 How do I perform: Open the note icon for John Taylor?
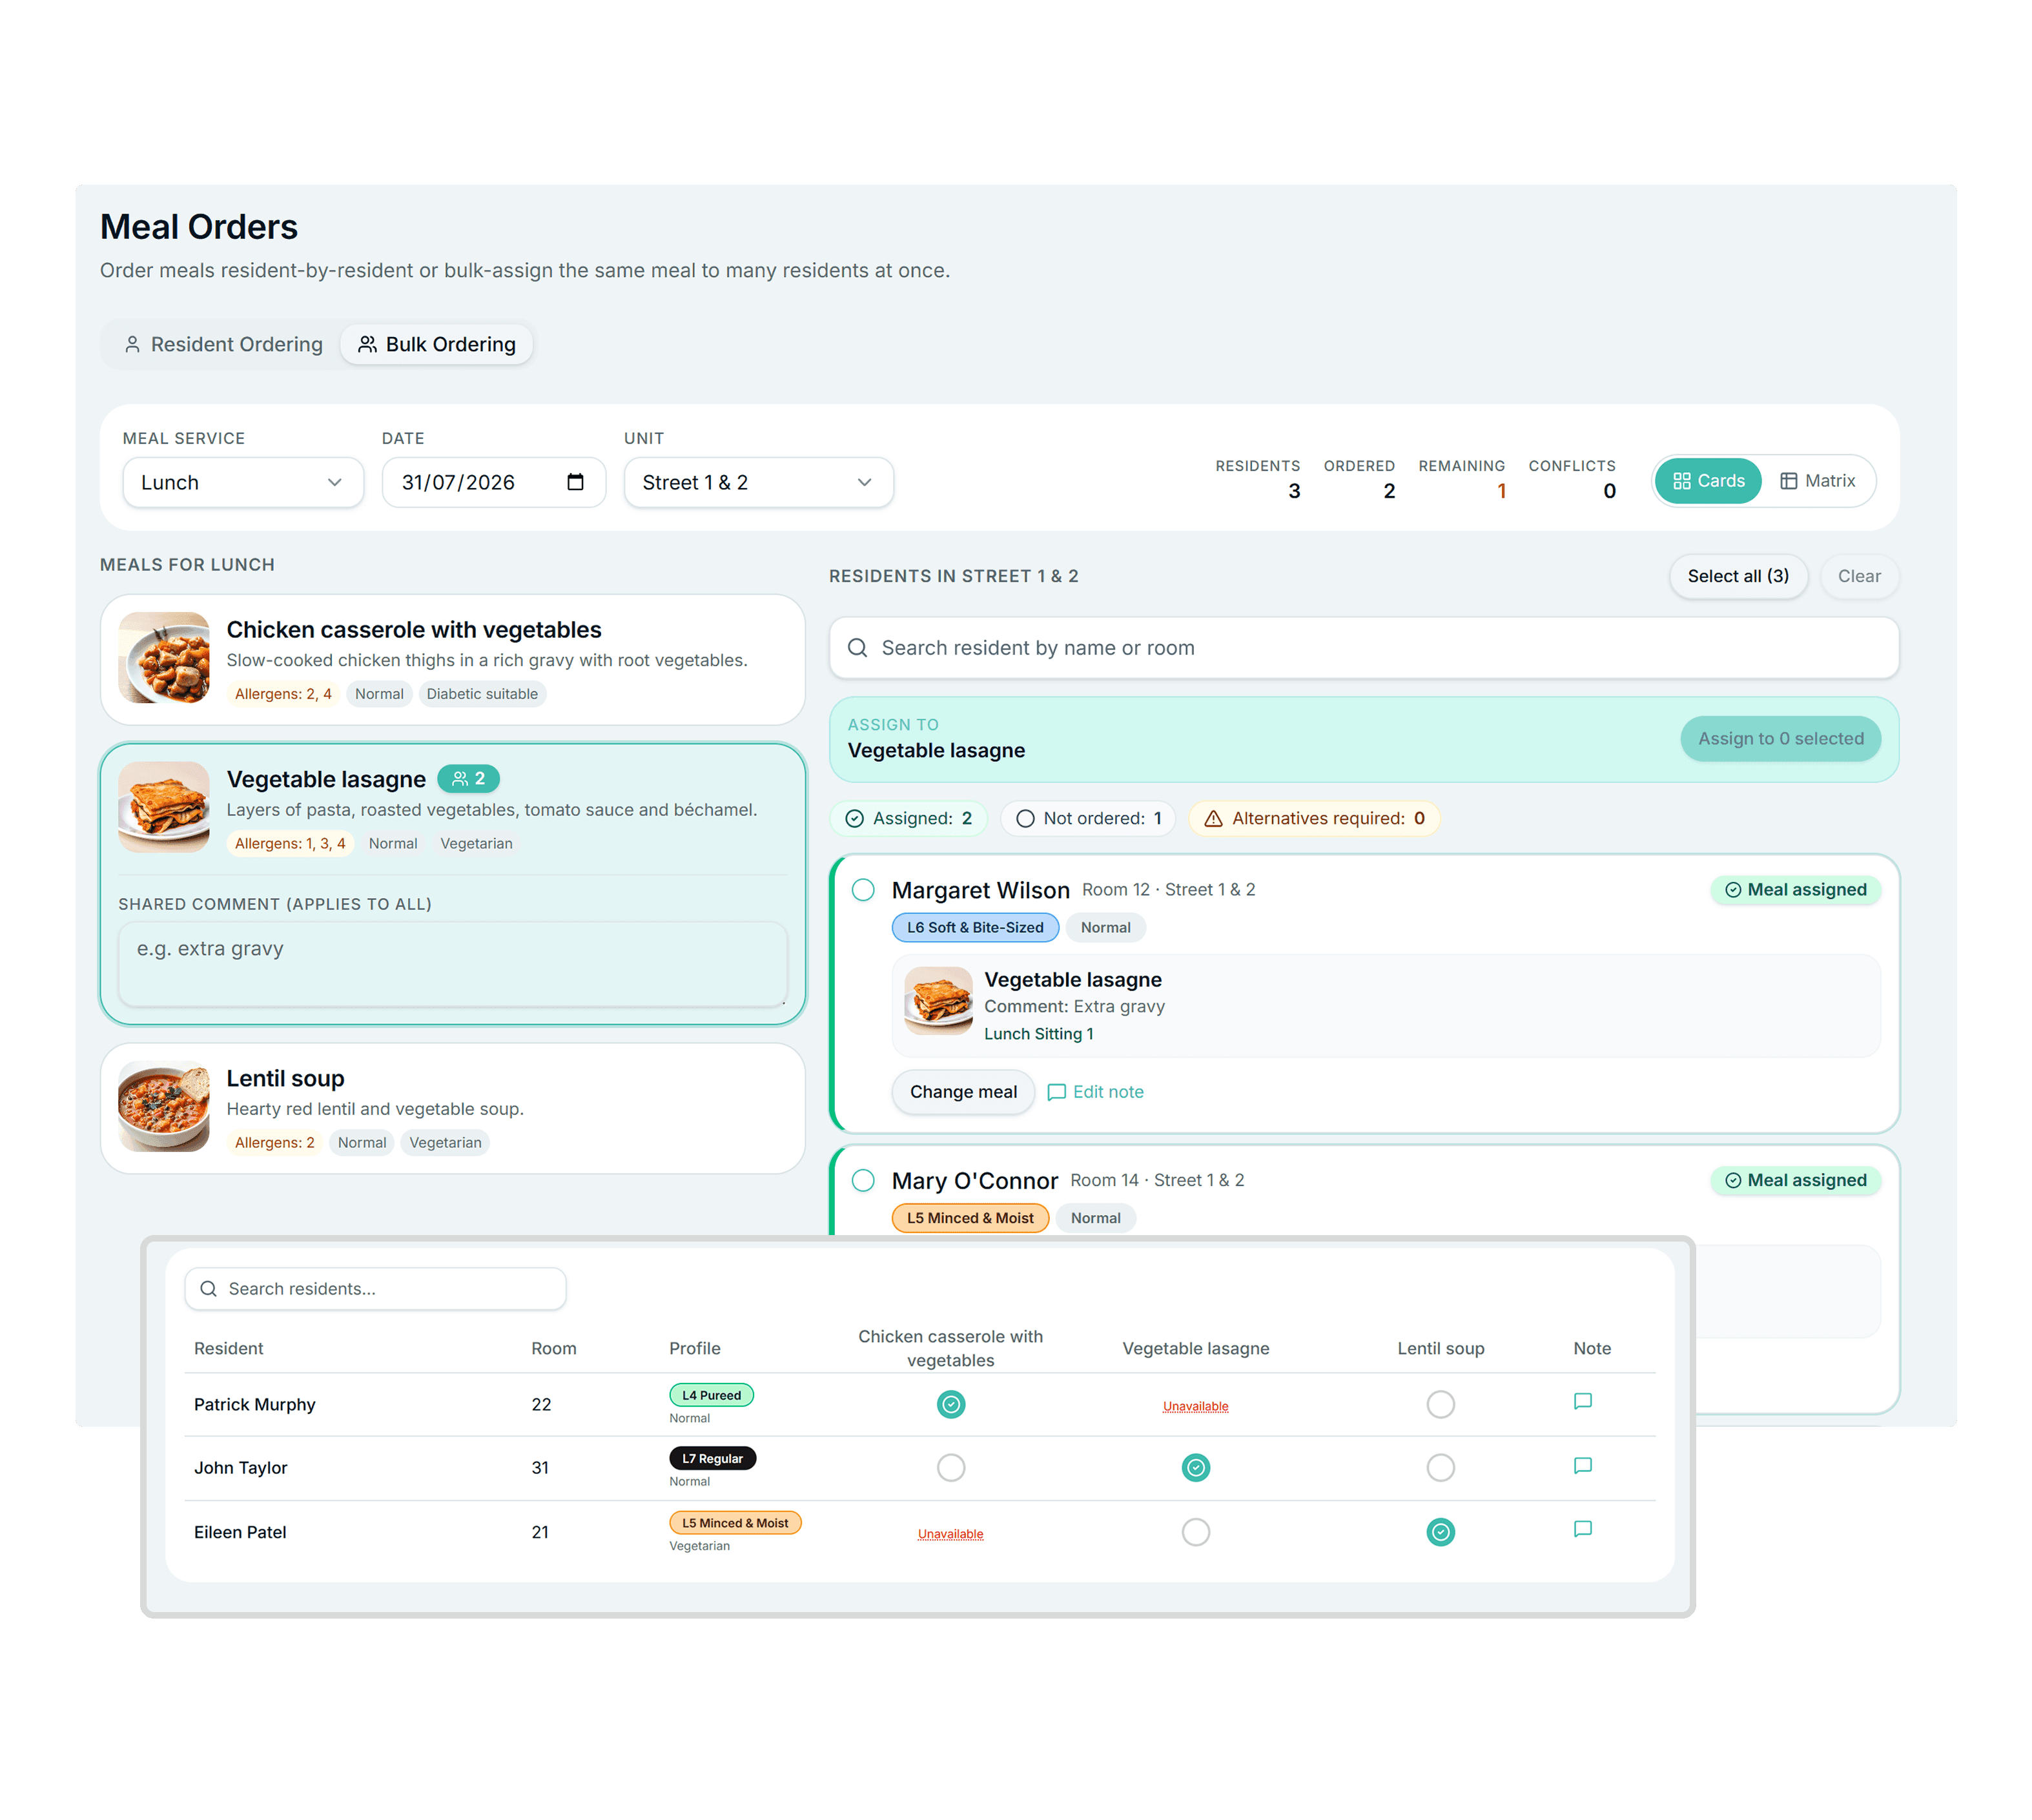(1582, 1466)
